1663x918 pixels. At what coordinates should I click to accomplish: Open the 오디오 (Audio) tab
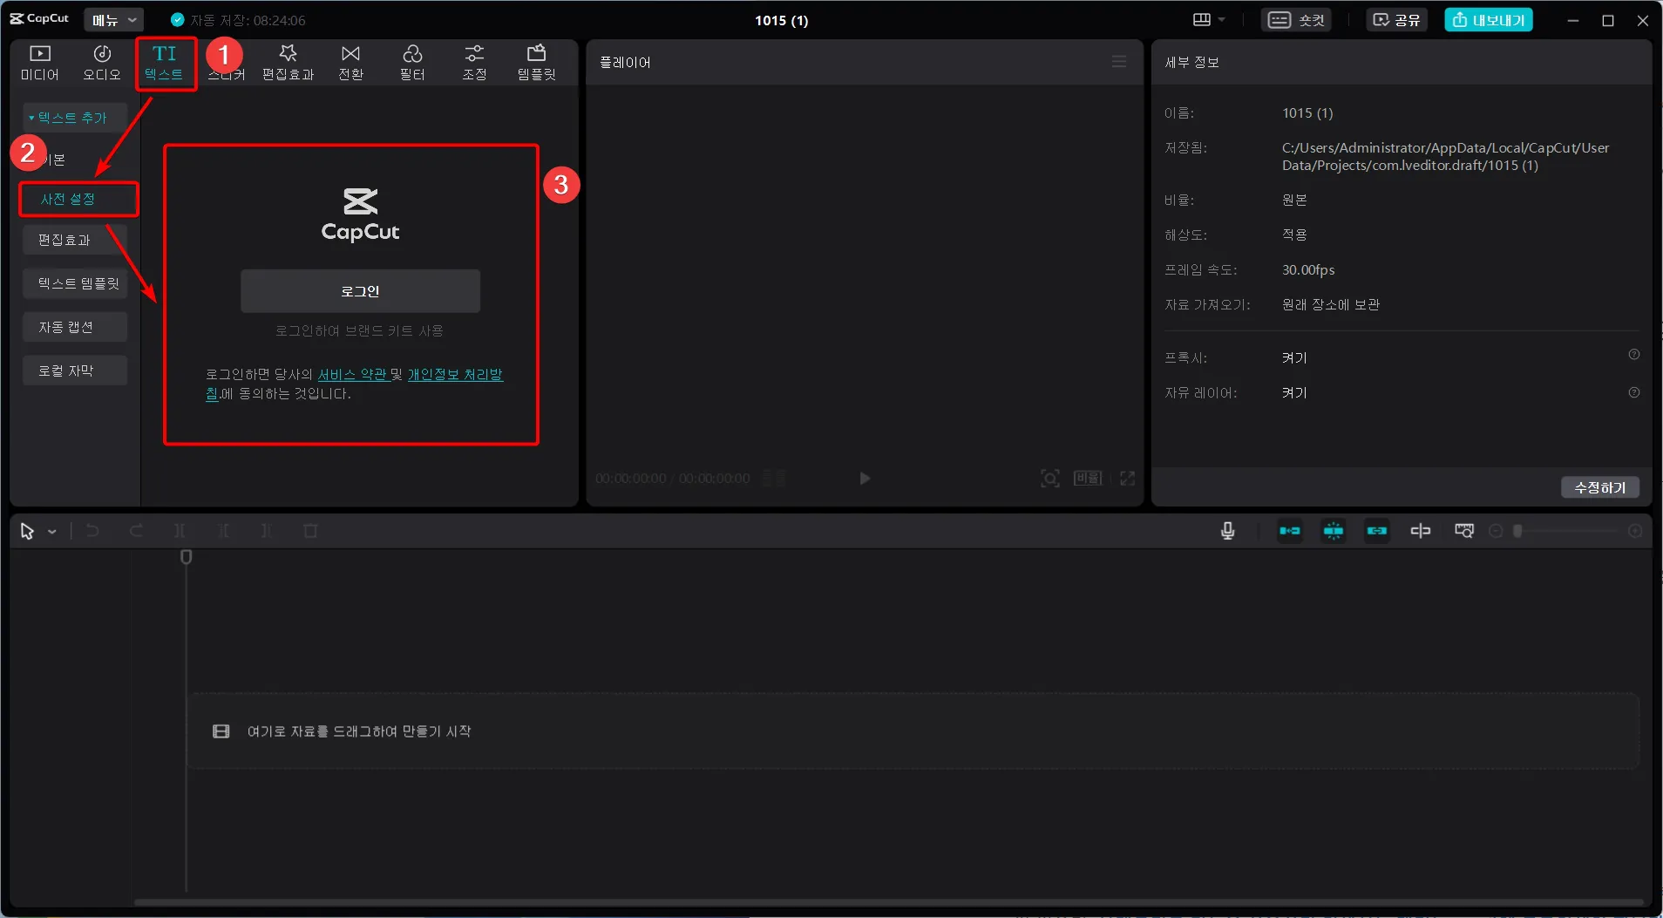[x=102, y=63]
